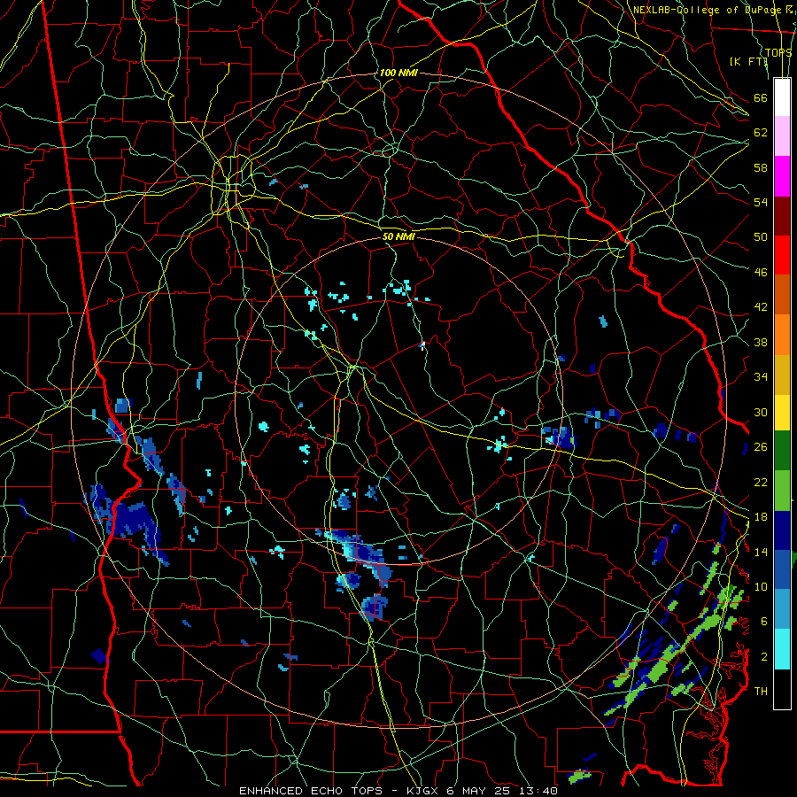Click the light pink 62 kft legend swatch
This screenshot has height=797, width=797.
782,136
